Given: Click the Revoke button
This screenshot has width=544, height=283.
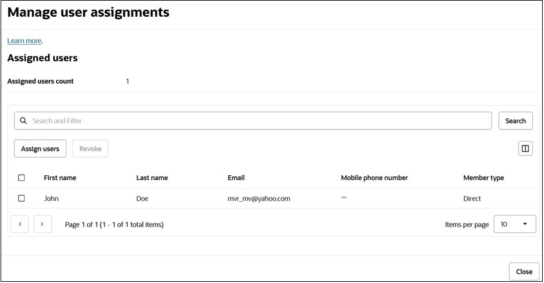Looking at the screenshot, I should (x=91, y=149).
